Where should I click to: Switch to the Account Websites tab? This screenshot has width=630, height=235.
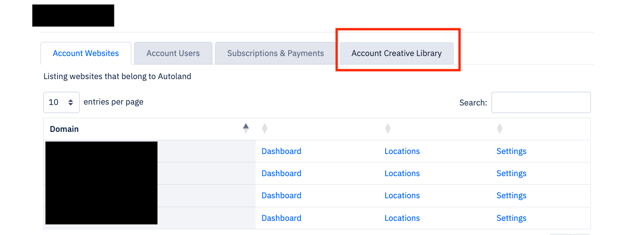[86, 53]
